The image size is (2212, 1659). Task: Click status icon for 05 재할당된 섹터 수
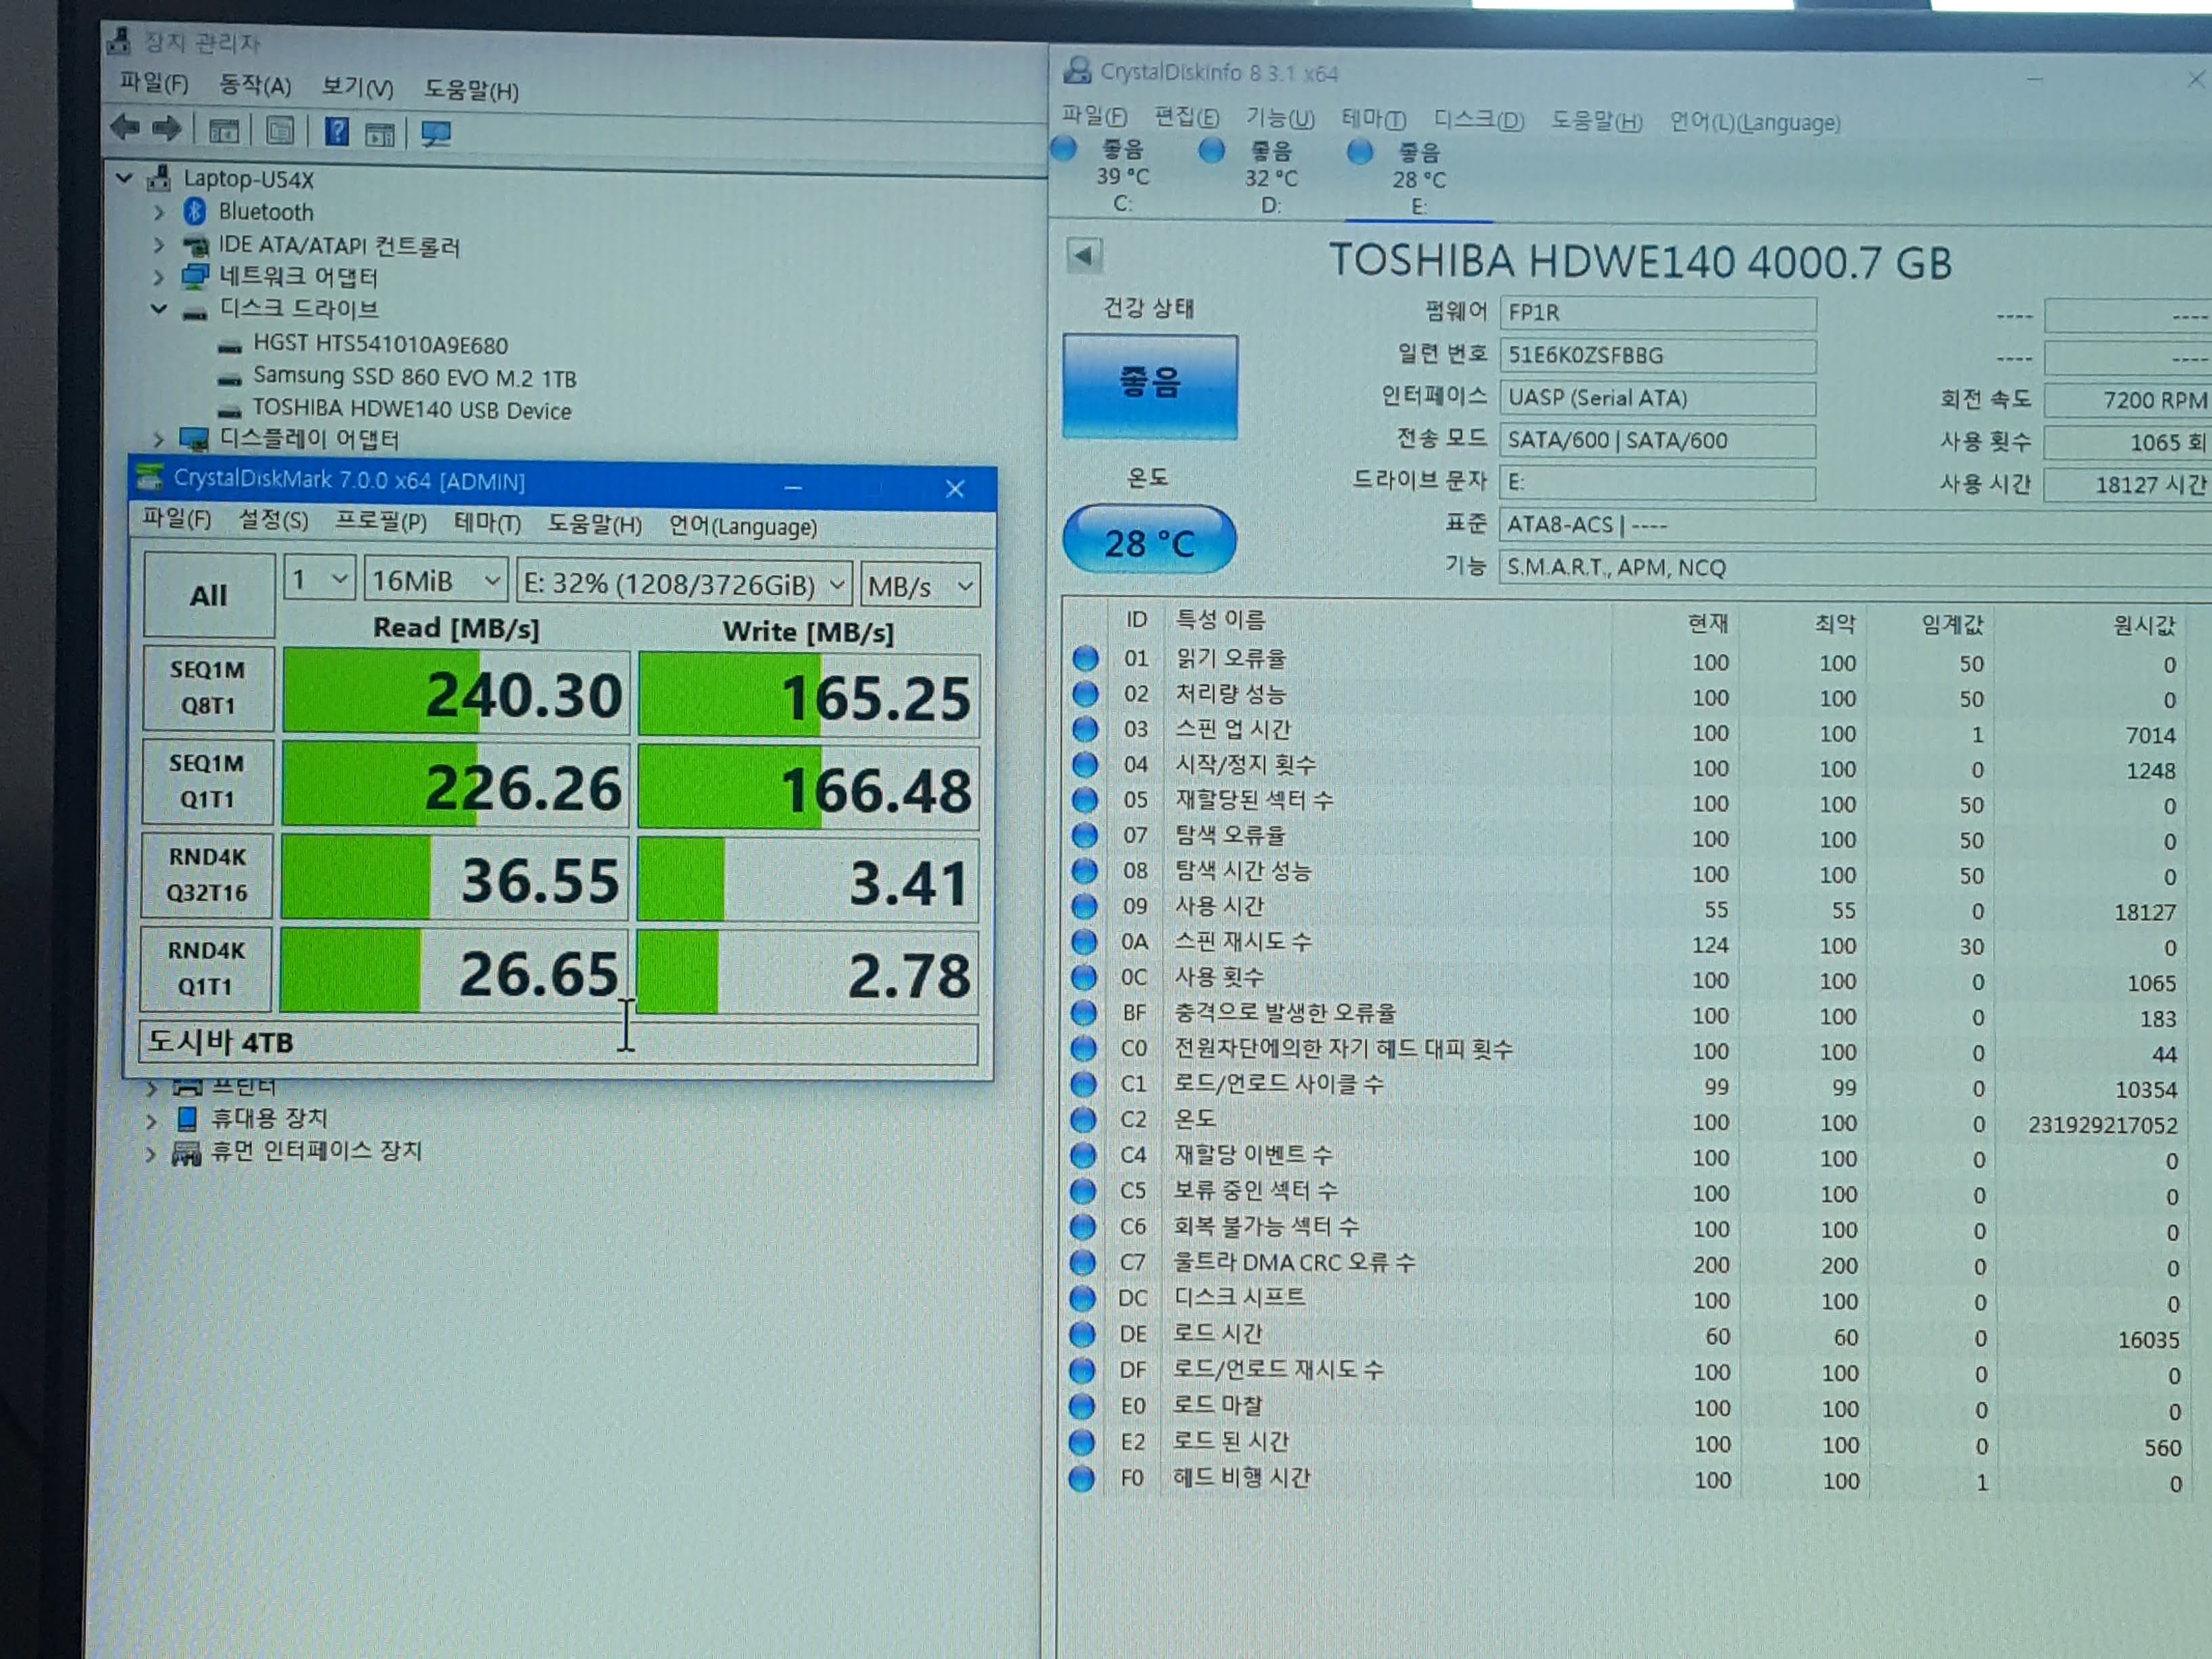[1084, 800]
